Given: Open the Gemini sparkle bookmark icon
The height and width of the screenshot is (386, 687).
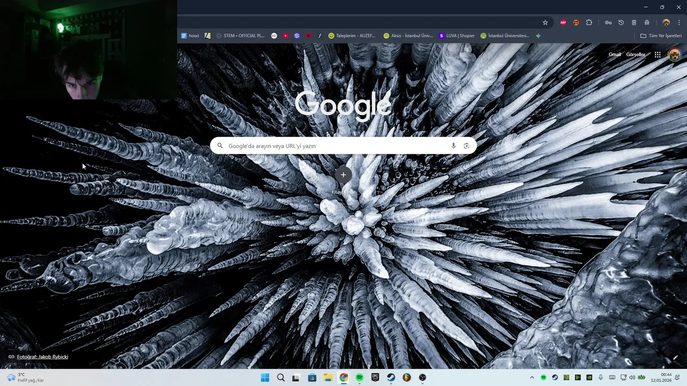Looking at the screenshot, I should pyautogui.click(x=538, y=36).
